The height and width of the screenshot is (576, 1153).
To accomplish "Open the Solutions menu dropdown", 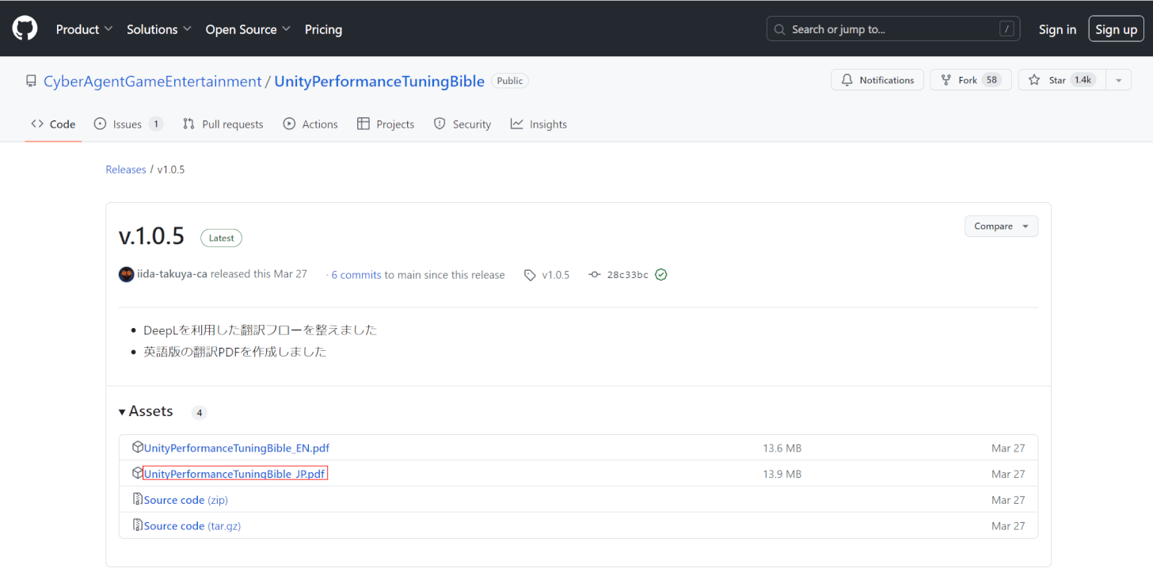I will click(x=159, y=29).
